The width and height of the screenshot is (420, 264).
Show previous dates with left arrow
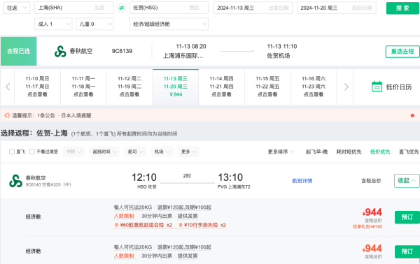[8, 87]
